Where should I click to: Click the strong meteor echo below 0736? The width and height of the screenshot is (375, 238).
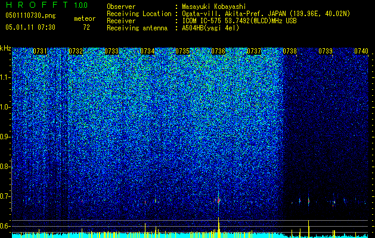click(x=218, y=199)
